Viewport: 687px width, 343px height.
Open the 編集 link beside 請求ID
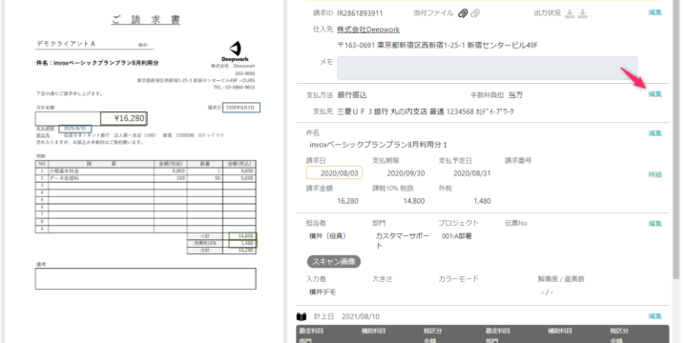(655, 12)
